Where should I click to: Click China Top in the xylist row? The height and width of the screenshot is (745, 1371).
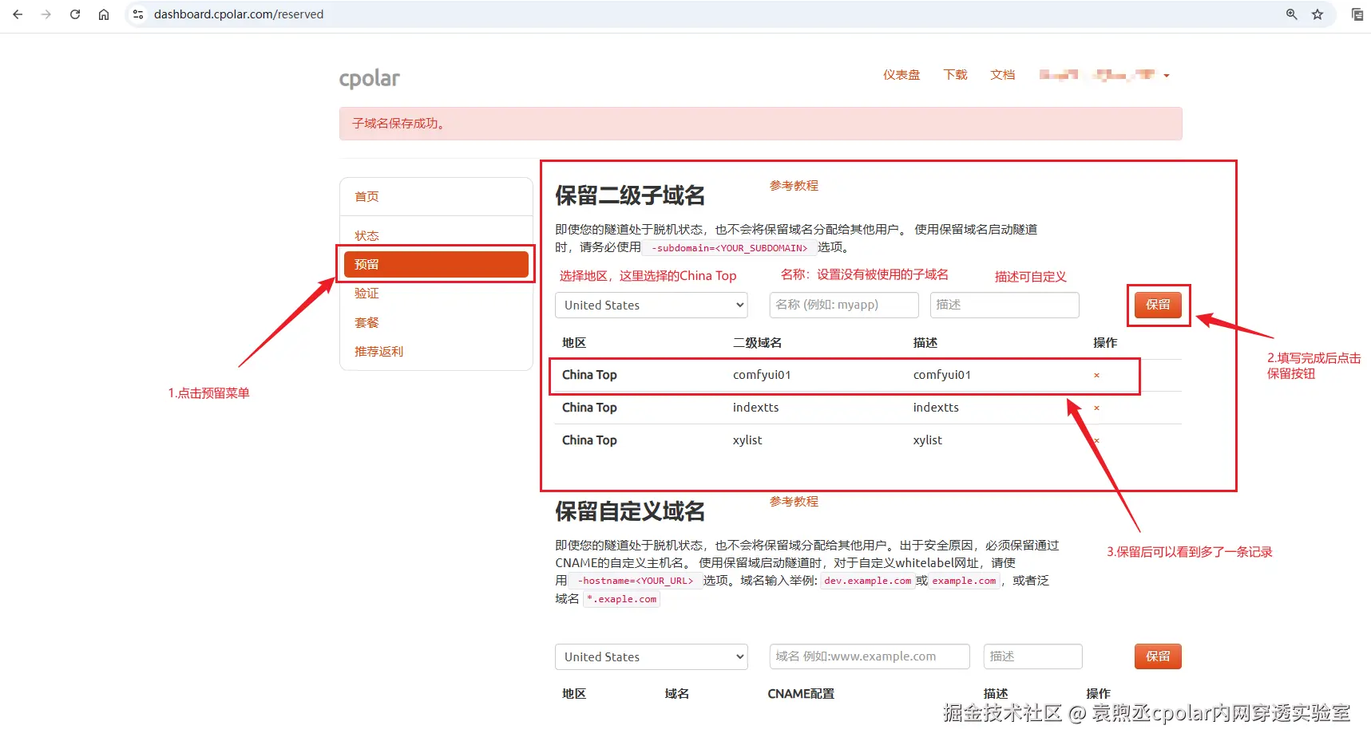tap(589, 440)
